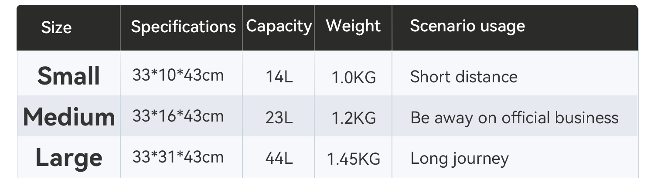This screenshot has width=654, height=193.
Task: Select the Medium size row label
Action: point(69,117)
